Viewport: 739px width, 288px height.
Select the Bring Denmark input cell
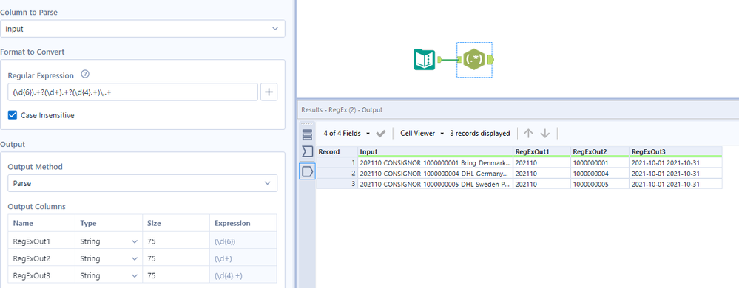[435, 162]
